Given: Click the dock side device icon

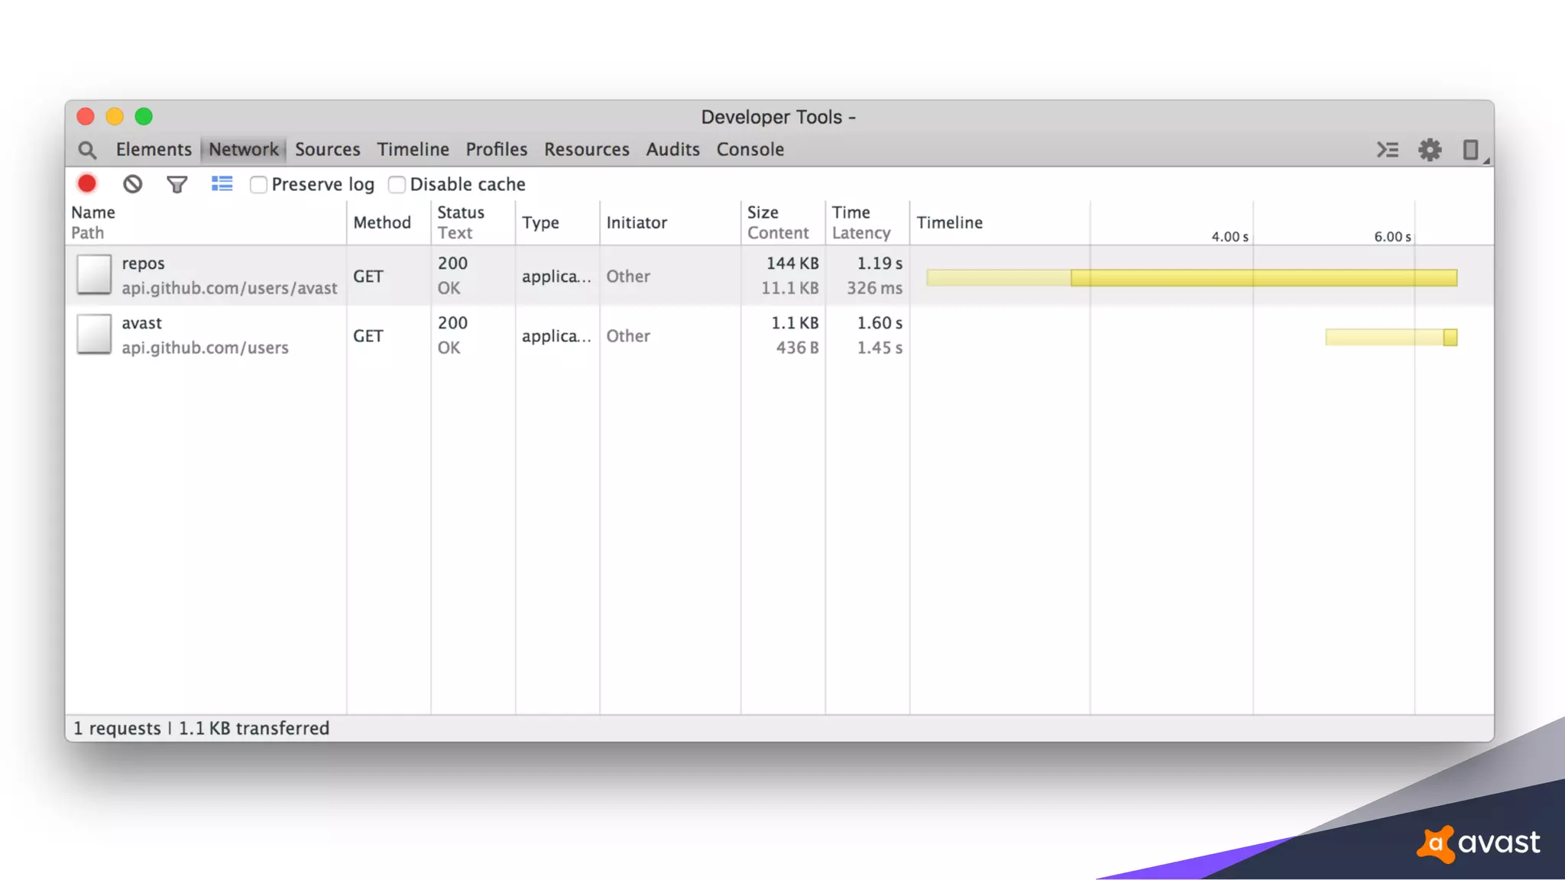Looking at the screenshot, I should coord(1470,150).
